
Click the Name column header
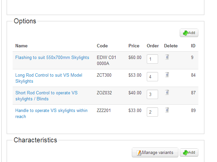(x=21, y=46)
